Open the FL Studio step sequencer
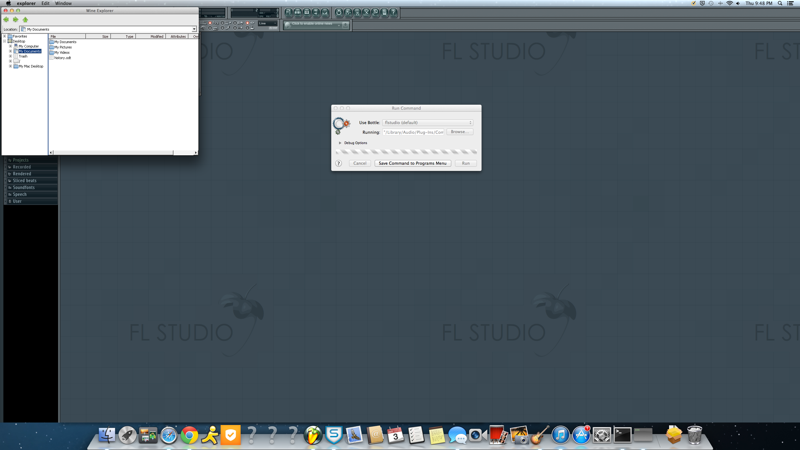This screenshot has width=800, height=450. click(x=297, y=12)
